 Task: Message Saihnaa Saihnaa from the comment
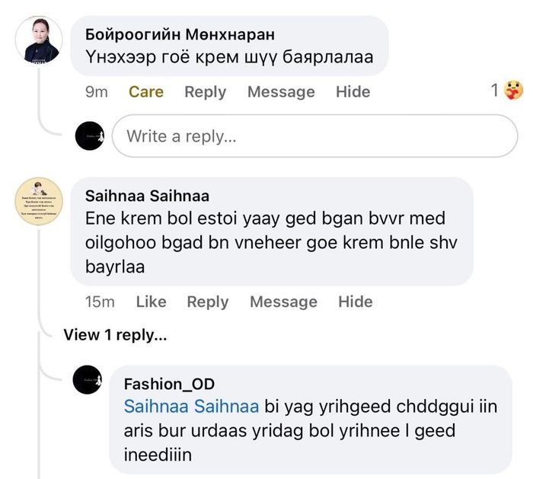(283, 302)
